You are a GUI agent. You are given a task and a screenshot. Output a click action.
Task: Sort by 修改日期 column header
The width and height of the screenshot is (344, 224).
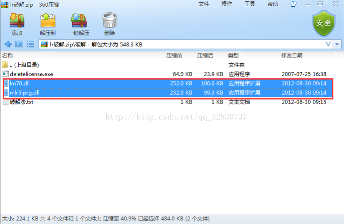pos(292,55)
